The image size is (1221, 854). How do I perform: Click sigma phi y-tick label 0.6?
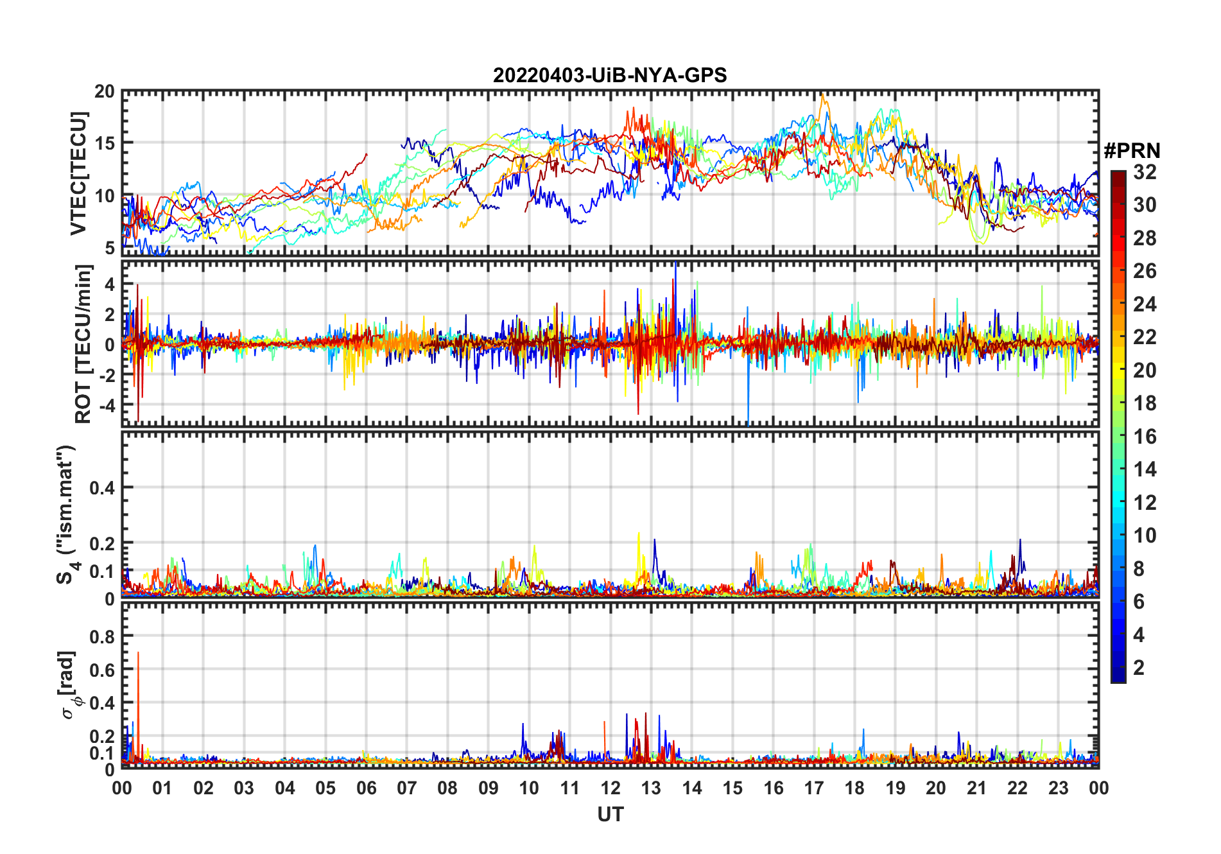(x=103, y=670)
